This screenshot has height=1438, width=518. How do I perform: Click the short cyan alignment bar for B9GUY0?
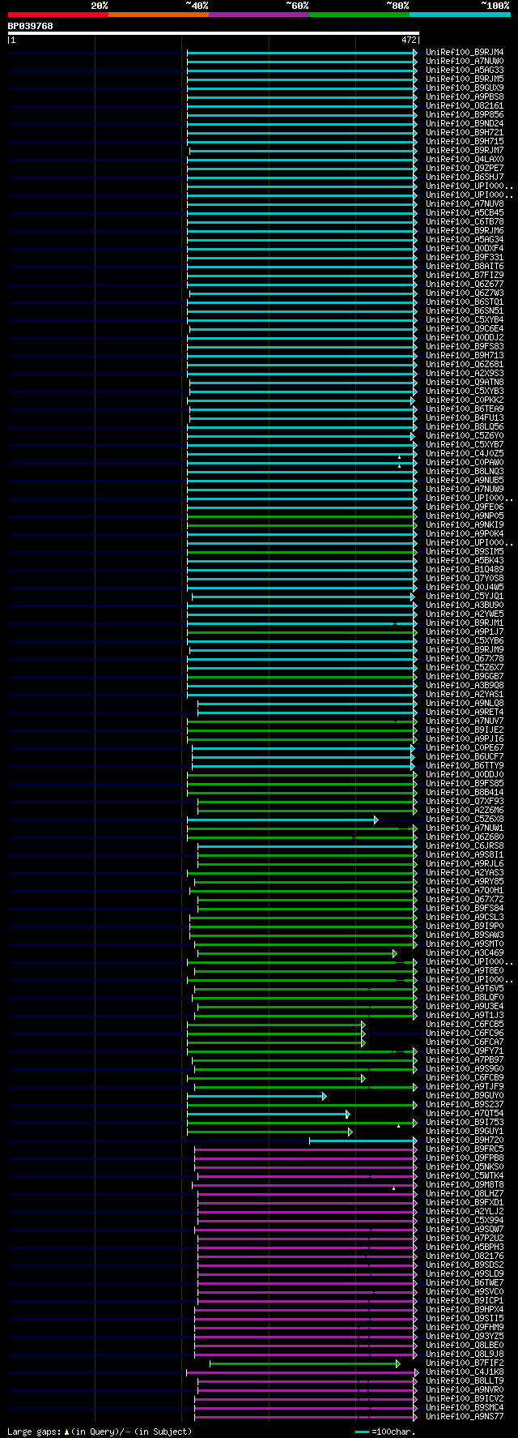(x=257, y=1096)
